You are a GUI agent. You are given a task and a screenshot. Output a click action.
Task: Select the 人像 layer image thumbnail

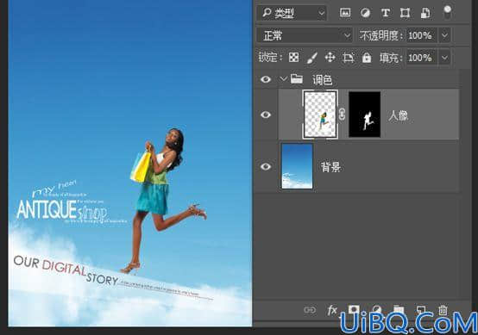(320, 115)
